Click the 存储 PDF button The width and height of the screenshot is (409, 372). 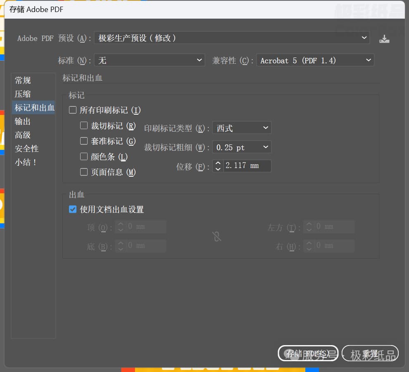(308, 353)
